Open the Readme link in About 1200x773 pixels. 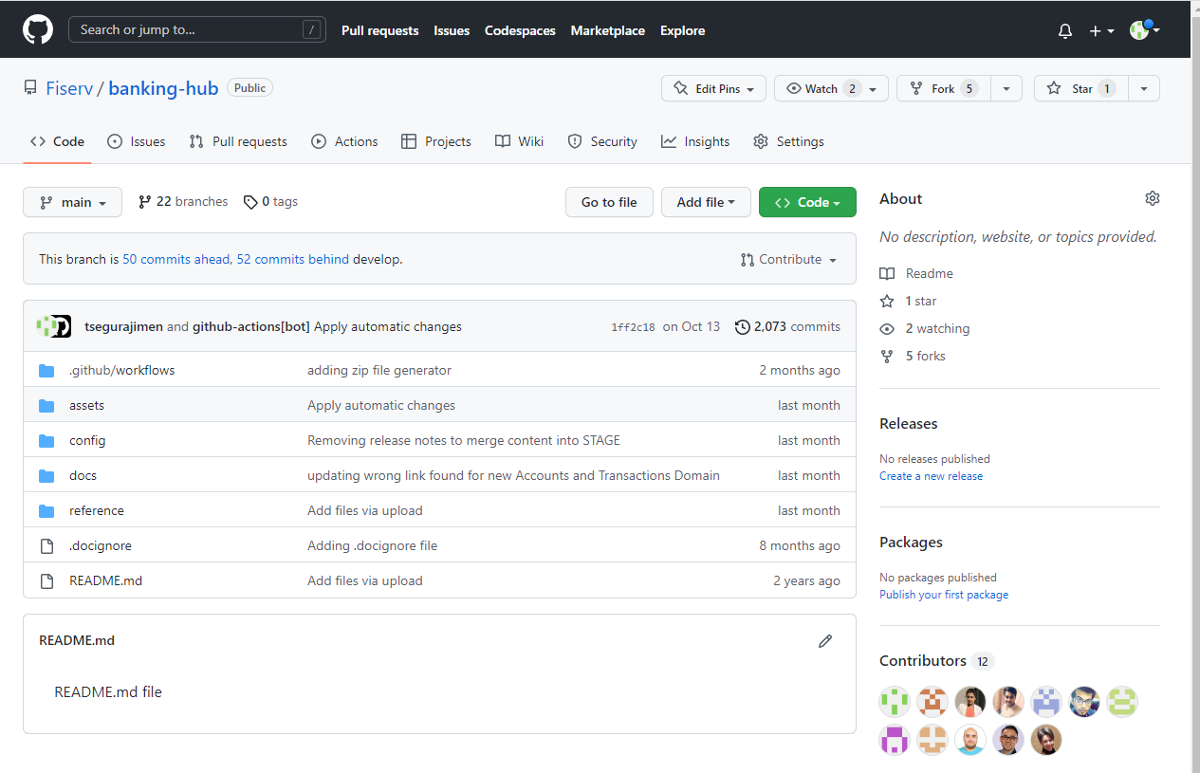click(x=916, y=273)
